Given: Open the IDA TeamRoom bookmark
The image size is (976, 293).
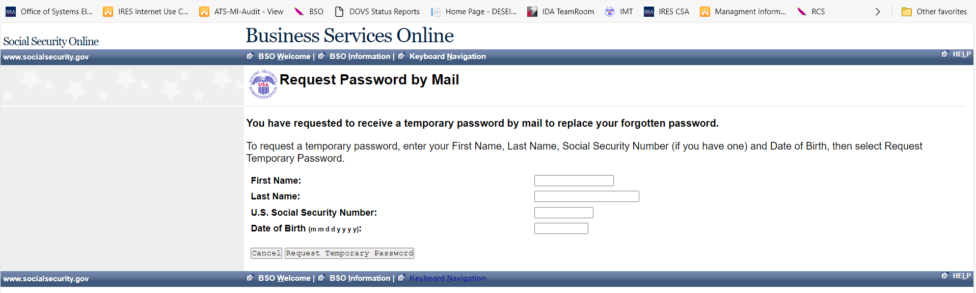Looking at the screenshot, I should tap(560, 12).
